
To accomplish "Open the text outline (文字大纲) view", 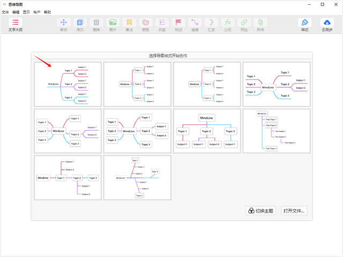I will pyautogui.click(x=16, y=25).
